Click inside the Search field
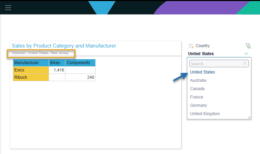Screen dimensions: 260x154 (x=219, y=63)
